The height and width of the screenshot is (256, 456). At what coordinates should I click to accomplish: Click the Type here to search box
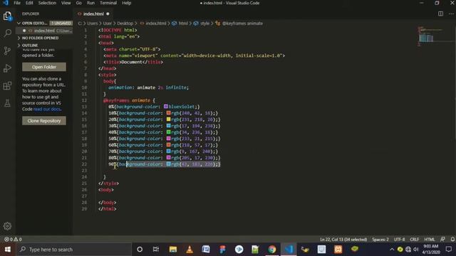click(74, 250)
